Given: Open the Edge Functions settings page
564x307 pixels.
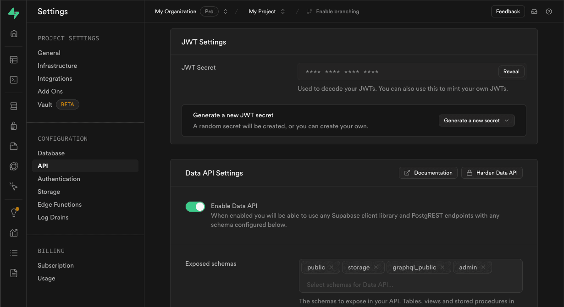Looking at the screenshot, I should [60, 204].
